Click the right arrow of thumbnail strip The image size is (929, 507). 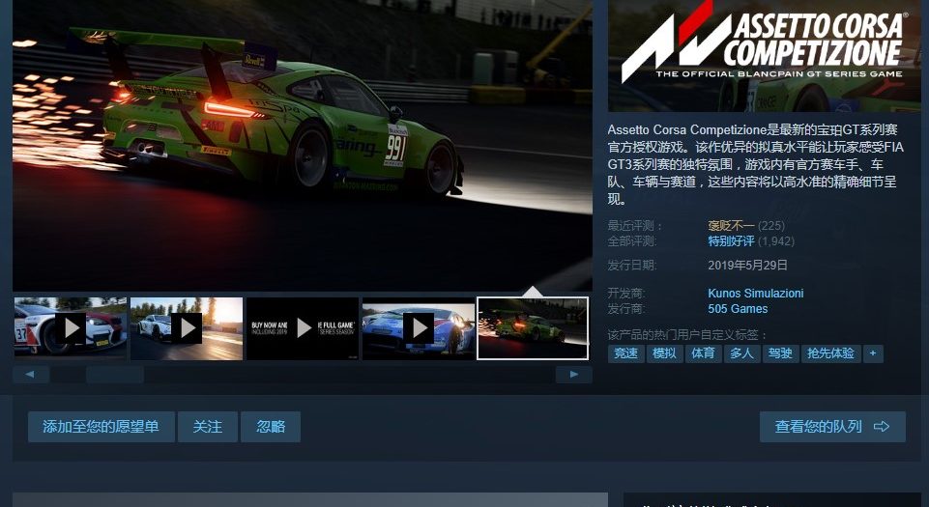pos(573,375)
